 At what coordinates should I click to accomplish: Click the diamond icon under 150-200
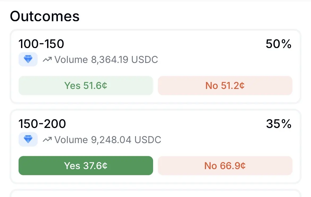pyautogui.click(x=28, y=139)
